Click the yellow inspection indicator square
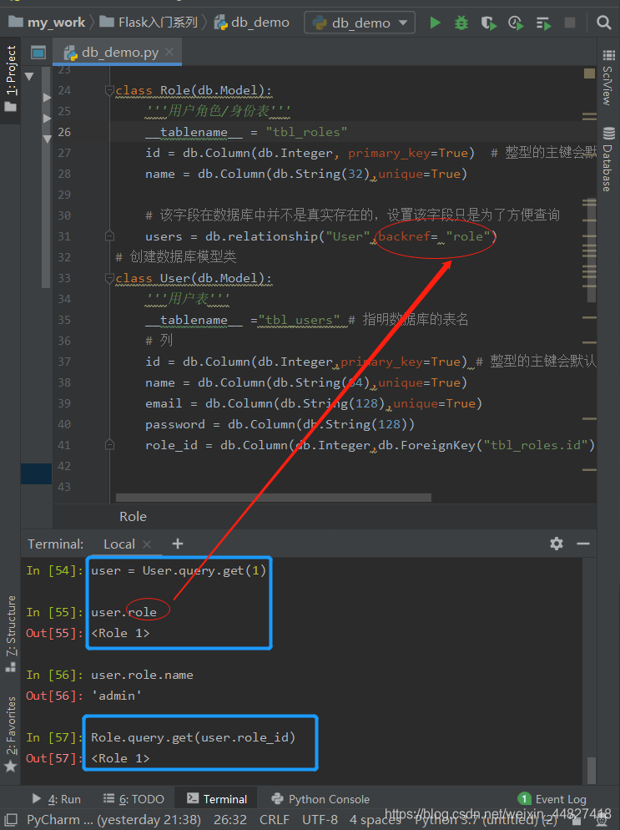This screenshot has width=620, height=830. pyautogui.click(x=589, y=73)
